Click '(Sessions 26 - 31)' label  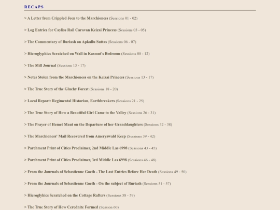click(142, 113)
